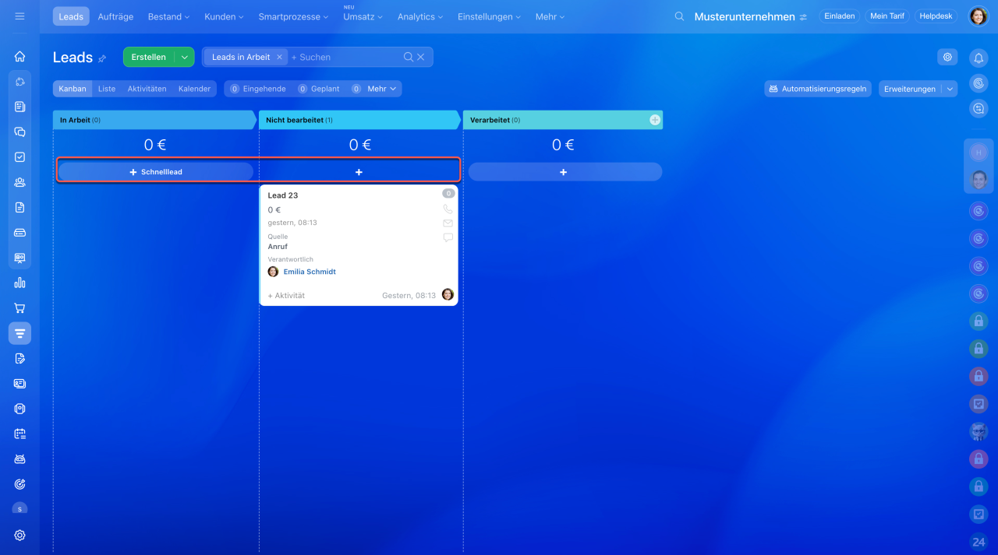998x555 pixels.
Task: Click the chat comment icon on Lead 23
Action: coord(448,237)
